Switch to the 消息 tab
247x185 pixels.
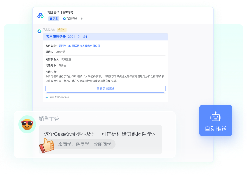(54, 18)
